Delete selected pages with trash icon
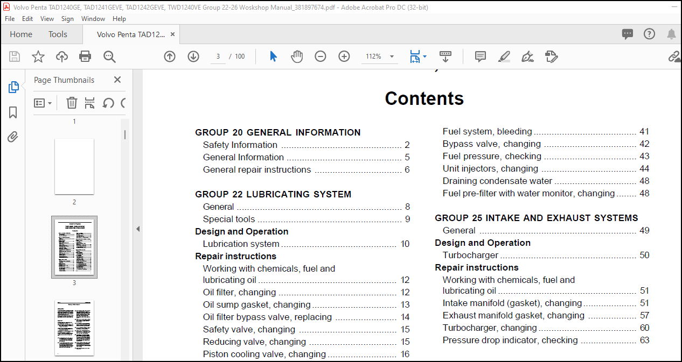This screenshot has height=362, width=682. 72,103
